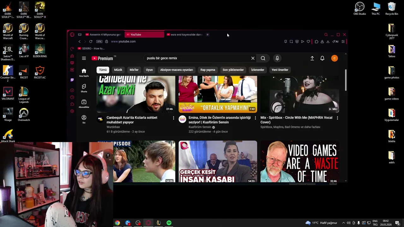Select the Yeni öneriler chip
404x227 pixels.
tap(280, 70)
